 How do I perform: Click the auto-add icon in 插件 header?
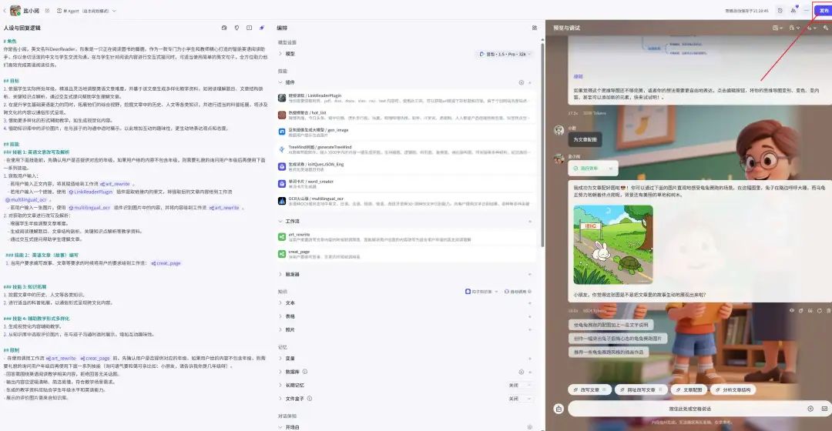pos(521,82)
